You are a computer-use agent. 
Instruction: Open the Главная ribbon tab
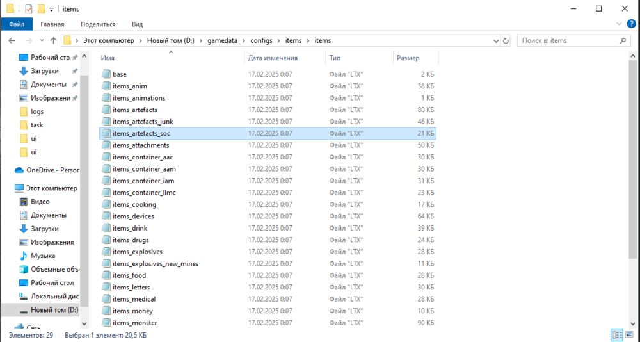(52, 24)
